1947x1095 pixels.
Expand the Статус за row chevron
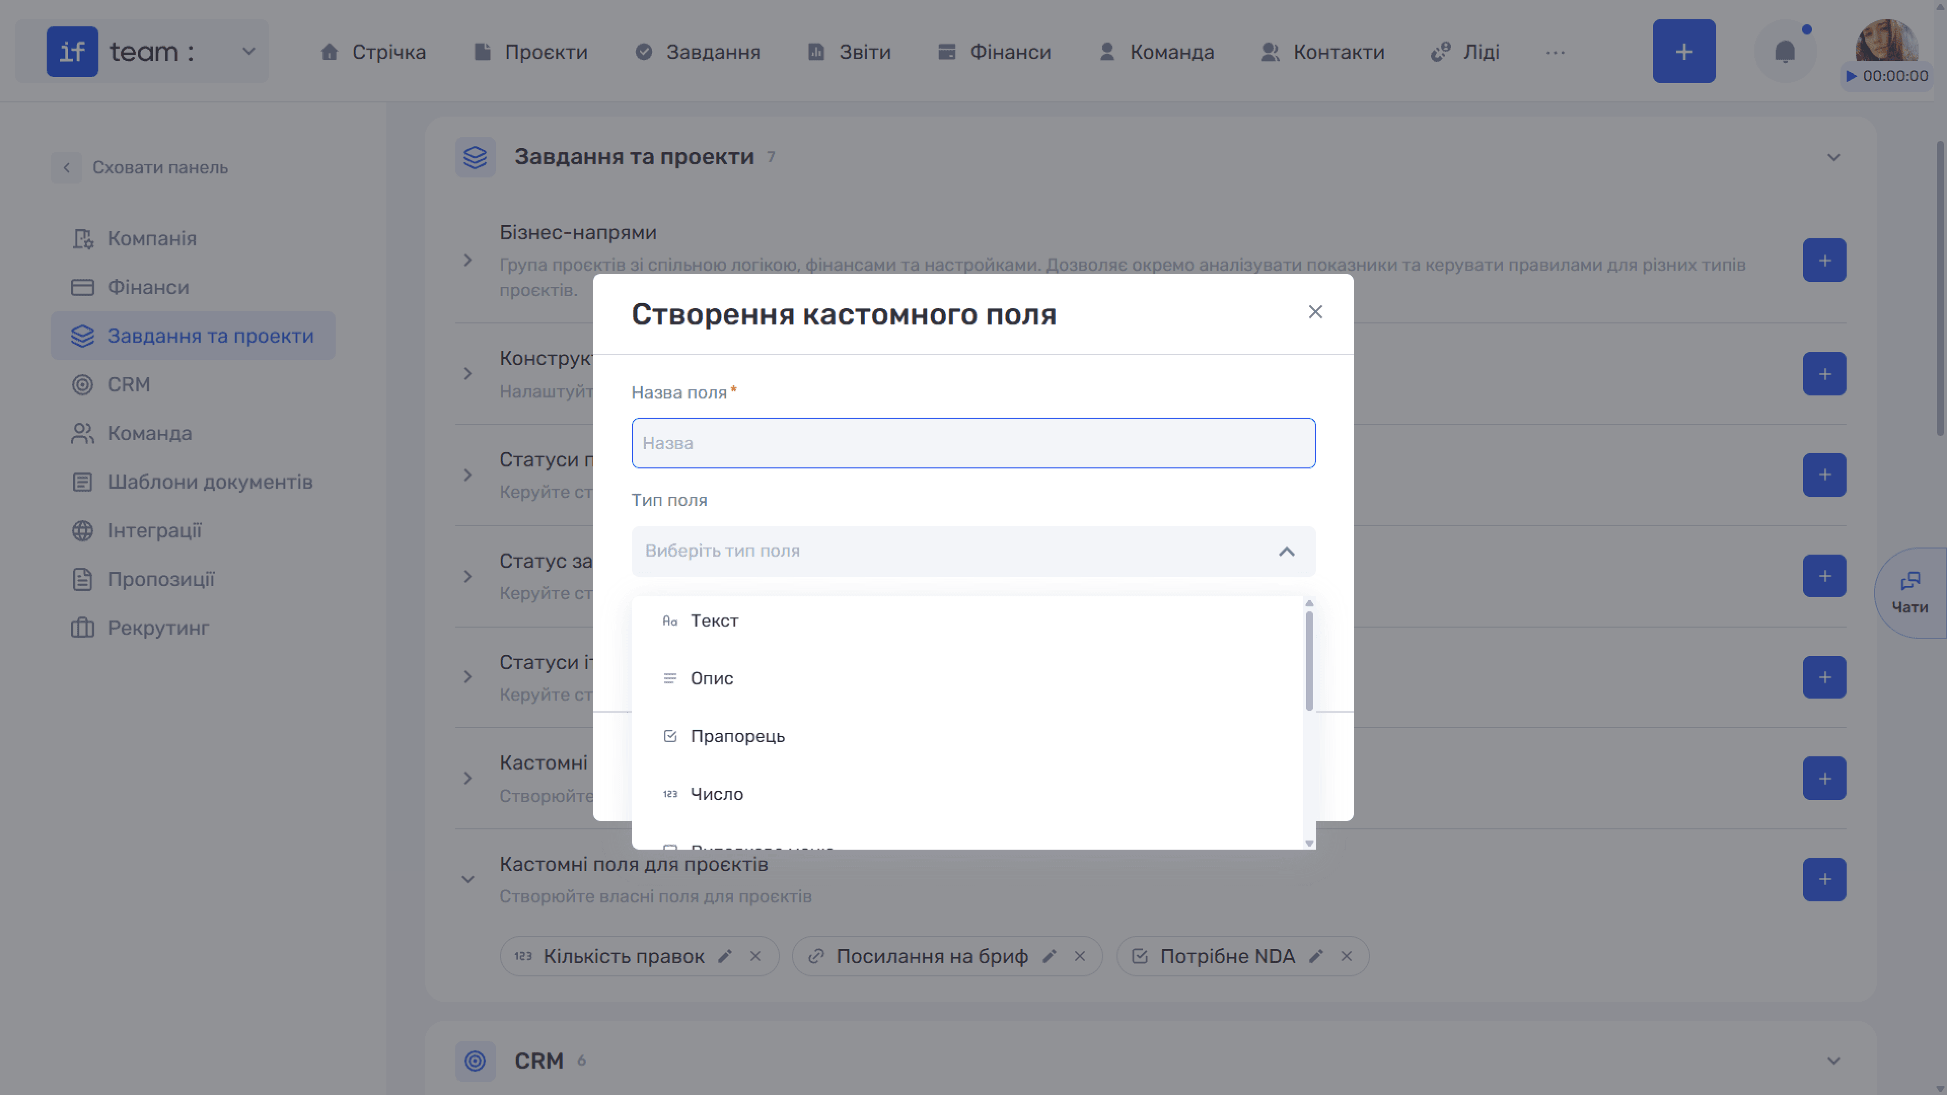coord(468,576)
